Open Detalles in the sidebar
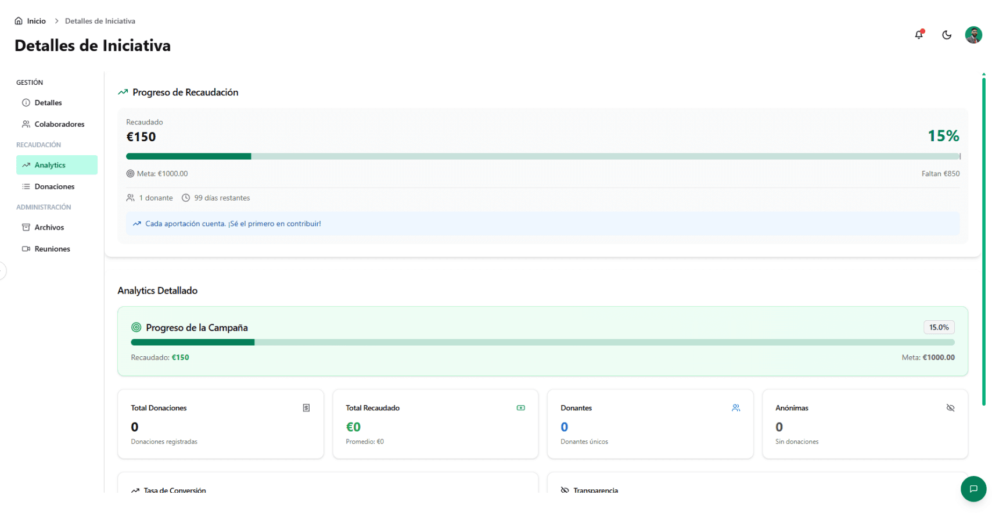999x523 pixels. 48,103
